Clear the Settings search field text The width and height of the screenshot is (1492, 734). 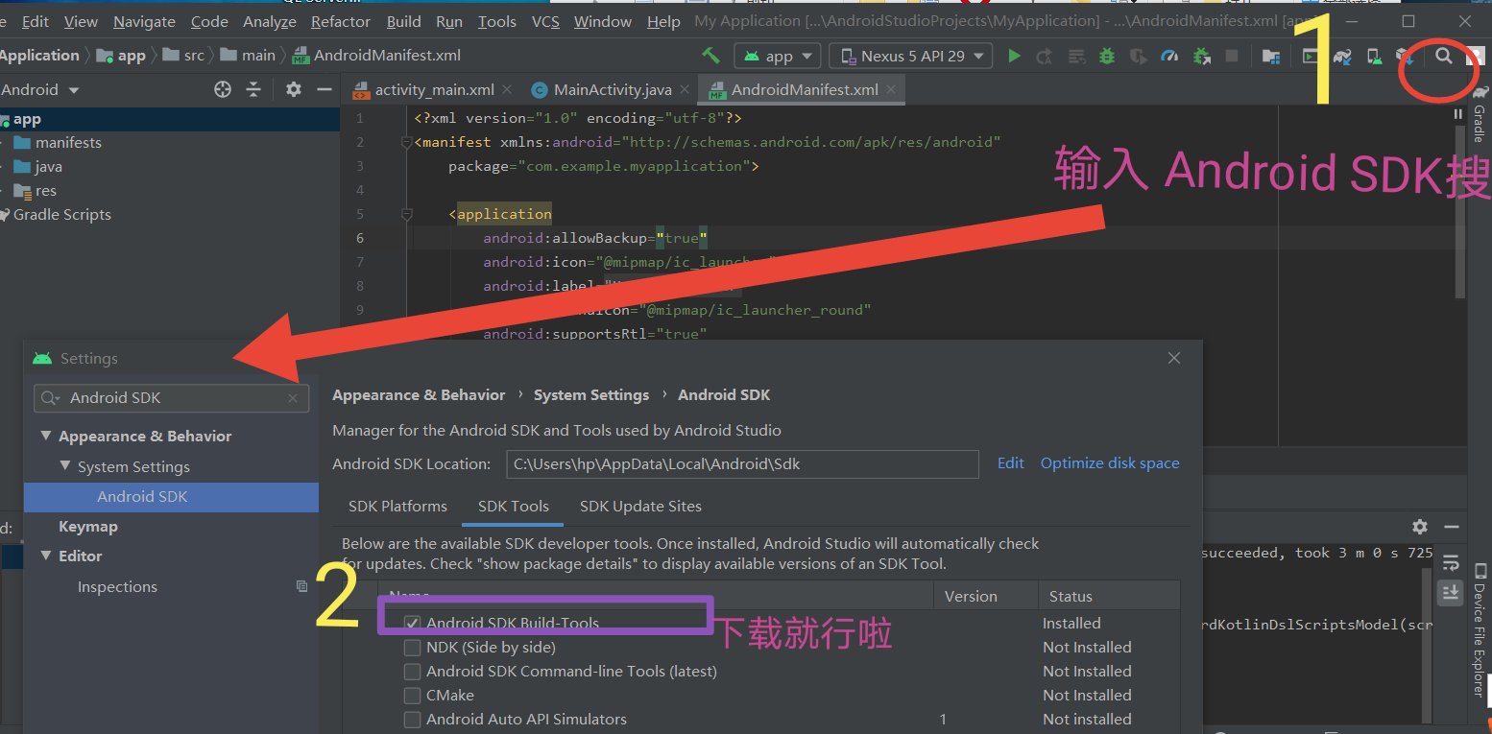point(294,398)
